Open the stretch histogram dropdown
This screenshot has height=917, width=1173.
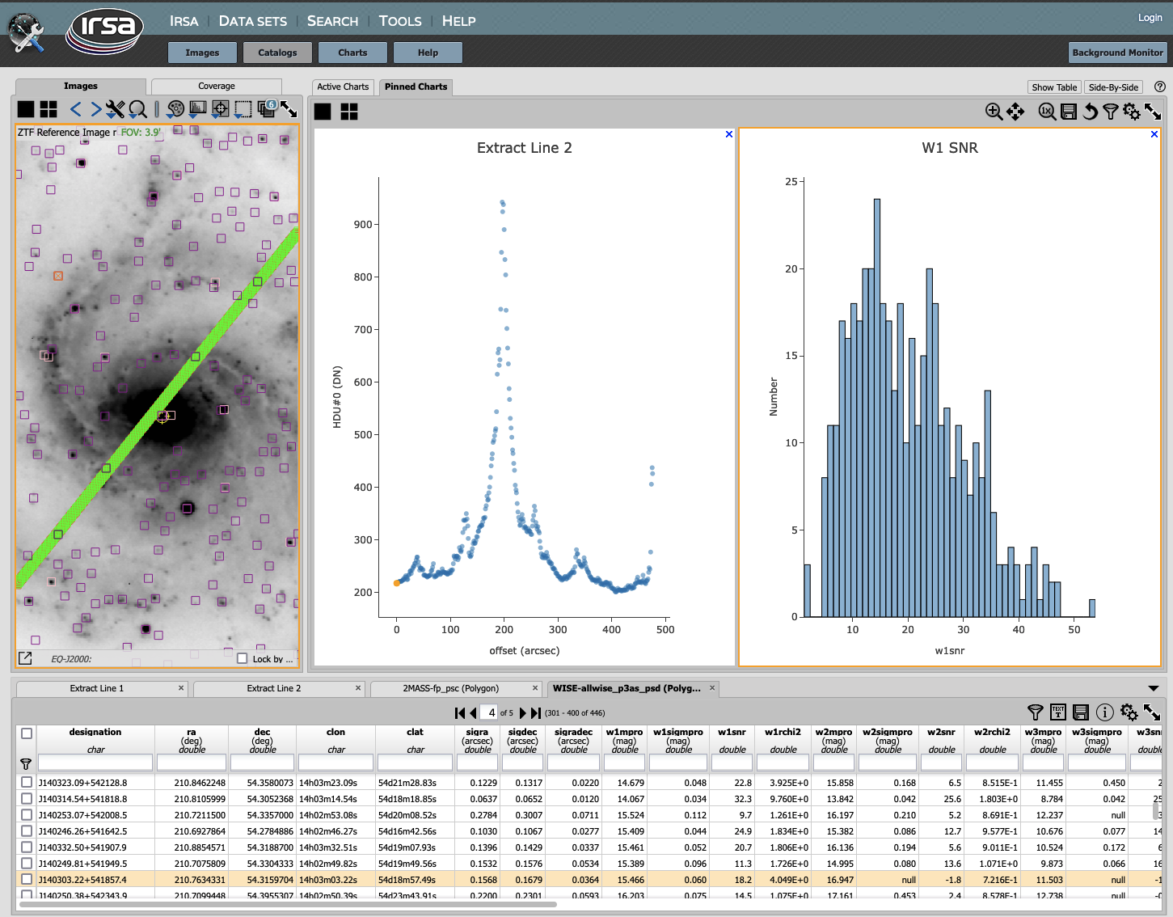197,109
